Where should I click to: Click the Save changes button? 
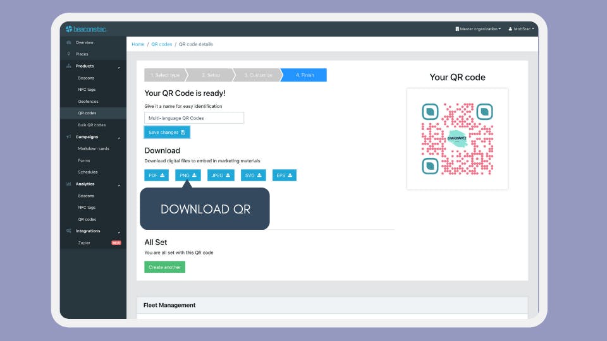click(x=167, y=132)
